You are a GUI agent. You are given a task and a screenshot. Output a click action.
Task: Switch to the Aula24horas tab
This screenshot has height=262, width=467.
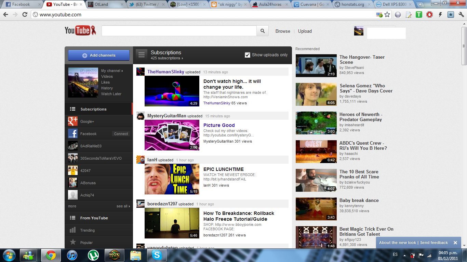point(270,4)
